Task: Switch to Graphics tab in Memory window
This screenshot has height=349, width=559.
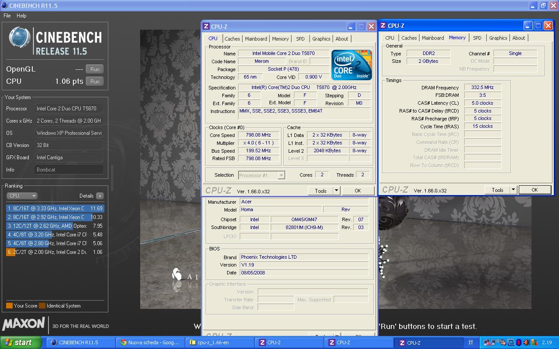Action: pos(498,38)
